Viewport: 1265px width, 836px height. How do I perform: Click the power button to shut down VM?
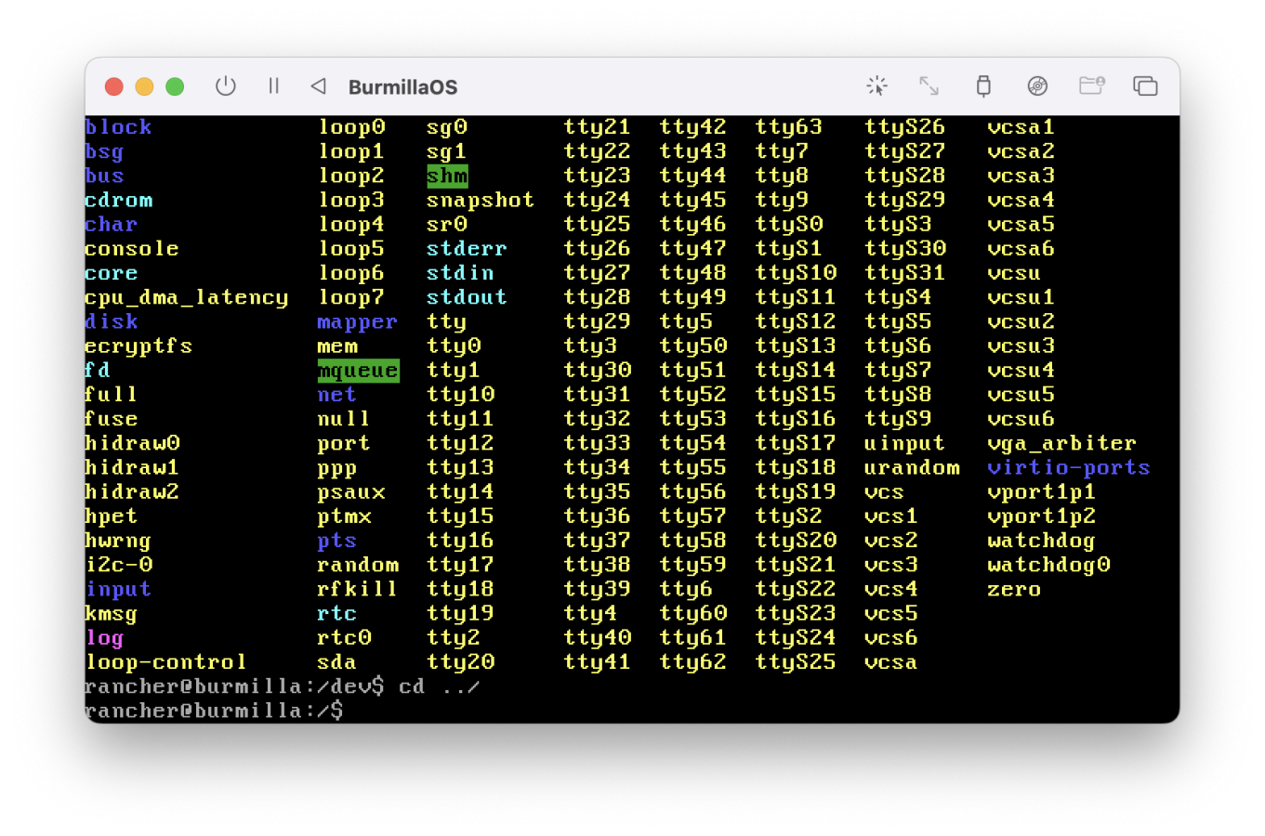[225, 86]
